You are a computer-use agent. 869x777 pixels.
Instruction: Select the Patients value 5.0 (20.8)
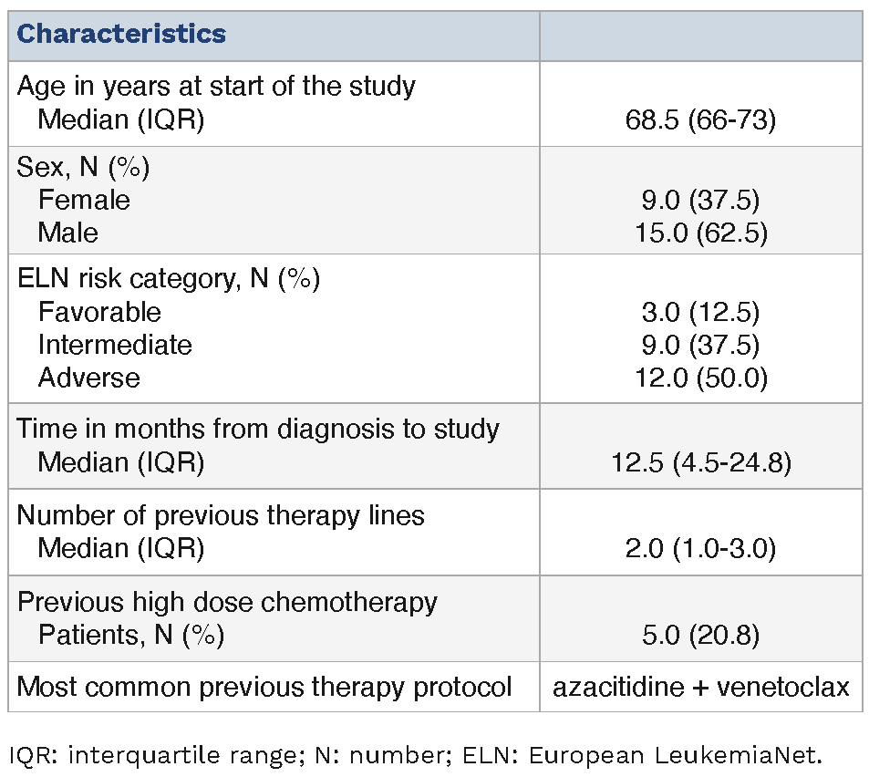pos(700,635)
